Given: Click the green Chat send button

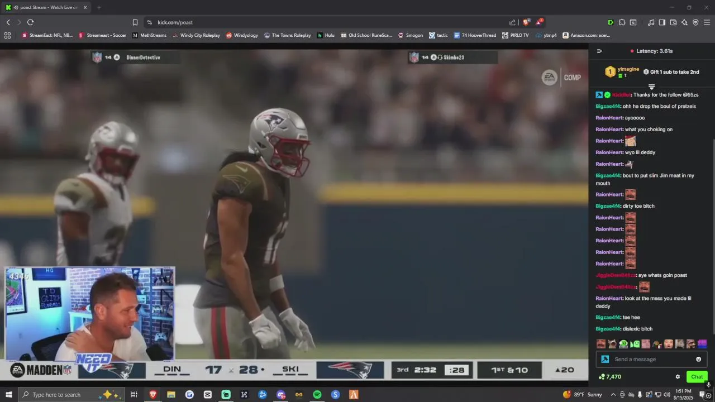Looking at the screenshot, I should [x=697, y=377].
